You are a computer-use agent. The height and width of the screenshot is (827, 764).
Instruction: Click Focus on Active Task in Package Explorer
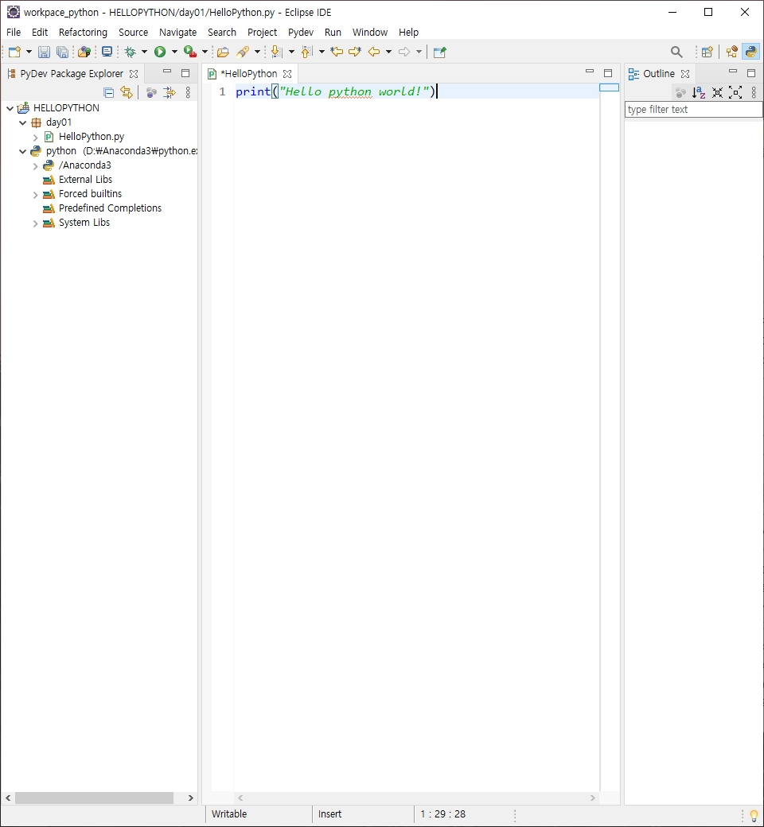[x=151, y=93]
